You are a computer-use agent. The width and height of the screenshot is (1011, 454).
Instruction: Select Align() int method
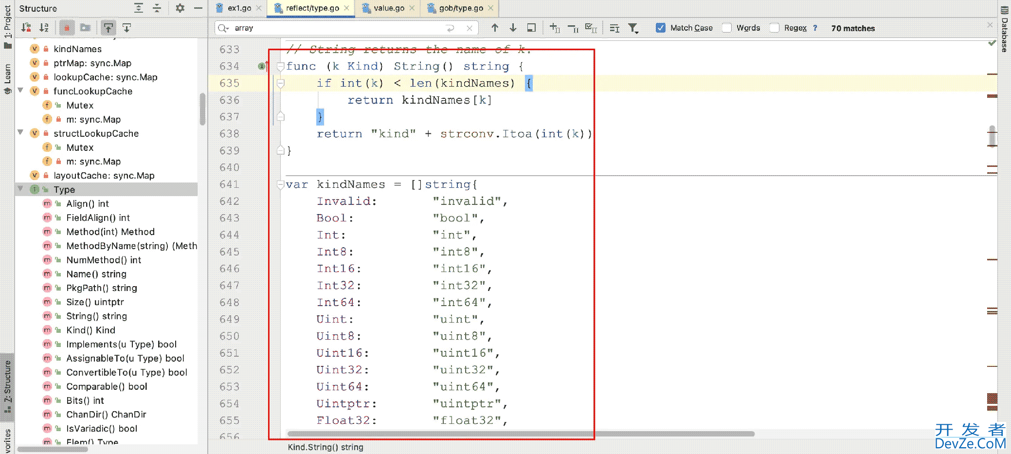click(x=87, y=203)
